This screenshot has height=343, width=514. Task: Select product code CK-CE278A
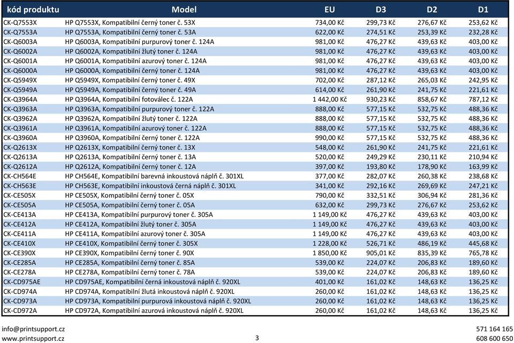coord(20,272)
